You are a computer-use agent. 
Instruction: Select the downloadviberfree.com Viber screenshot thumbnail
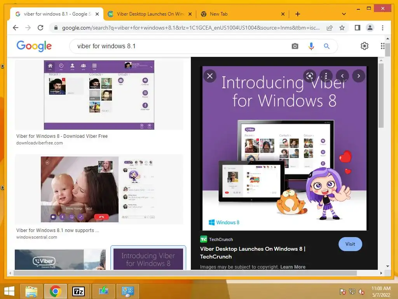(99, 95)
